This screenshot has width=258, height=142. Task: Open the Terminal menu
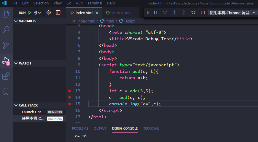pos(95,3)
